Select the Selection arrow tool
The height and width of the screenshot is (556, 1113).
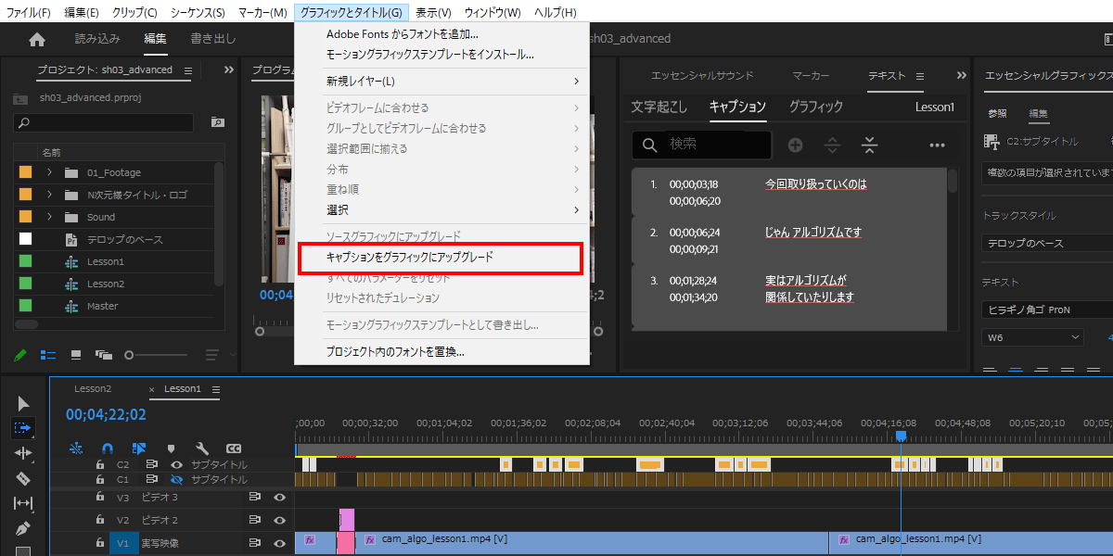tap(23, 403)
